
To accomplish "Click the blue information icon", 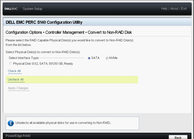I will pyautogui.click(x=11, y=123).
